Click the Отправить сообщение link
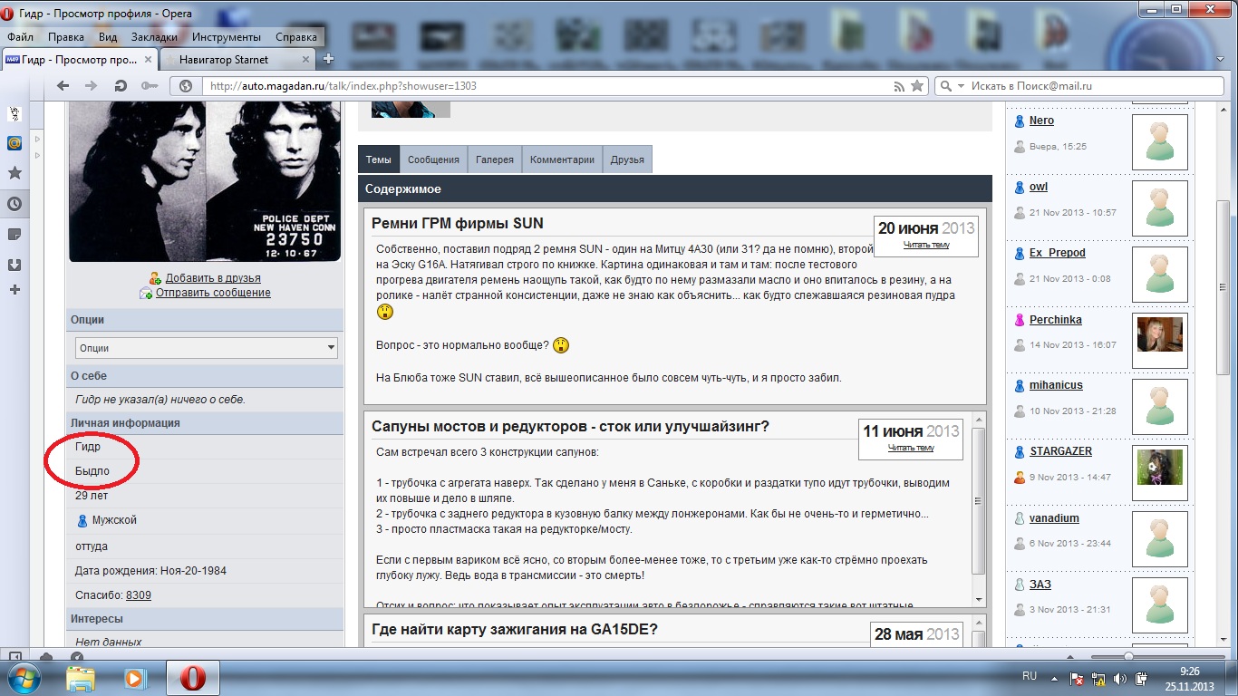 pos(212,293)
